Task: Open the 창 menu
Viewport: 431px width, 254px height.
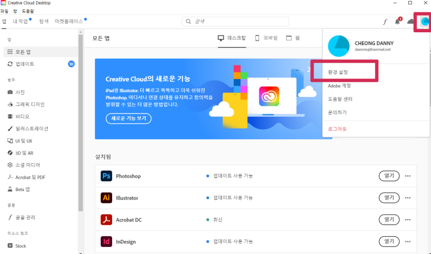Action: pyautogui.click(x=15, y=11)
